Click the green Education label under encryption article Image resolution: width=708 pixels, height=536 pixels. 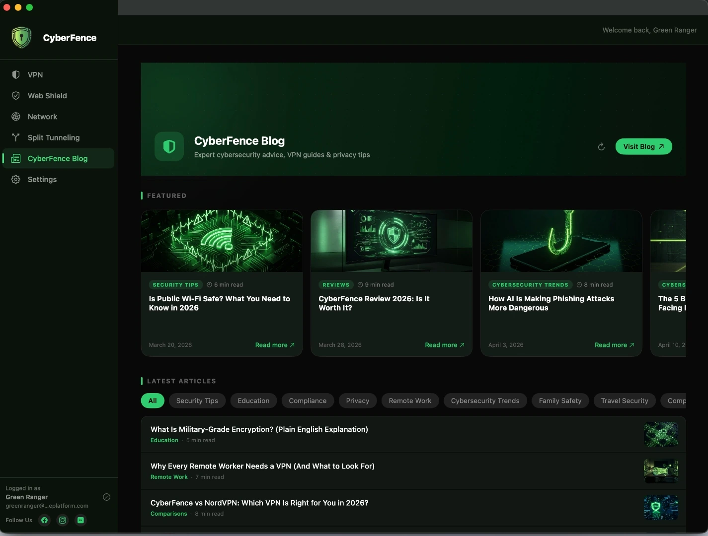click(x=164, y=440)
